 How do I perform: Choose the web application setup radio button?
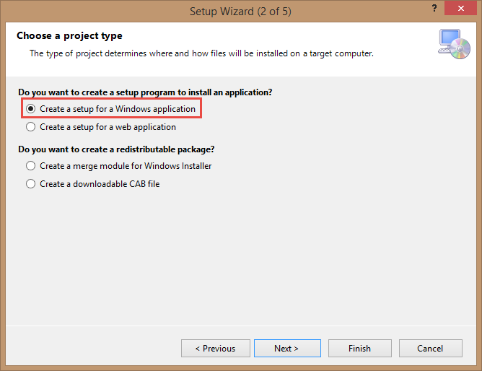[x=30, y=126]
